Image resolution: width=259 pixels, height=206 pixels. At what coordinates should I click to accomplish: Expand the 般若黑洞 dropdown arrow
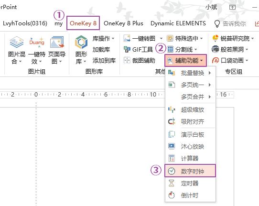click(247, 49)
